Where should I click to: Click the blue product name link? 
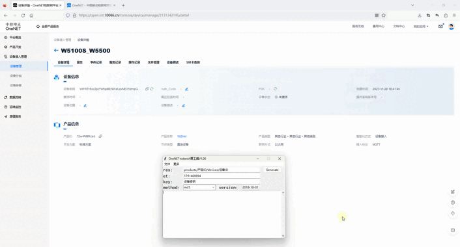182,136
